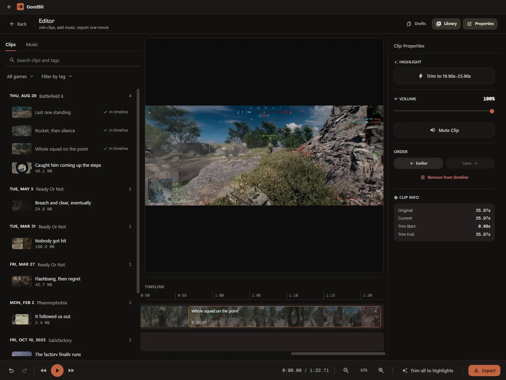506x380 pixels.
Task: Click the GoodBit app logo
Action: (x=20, y=7)
